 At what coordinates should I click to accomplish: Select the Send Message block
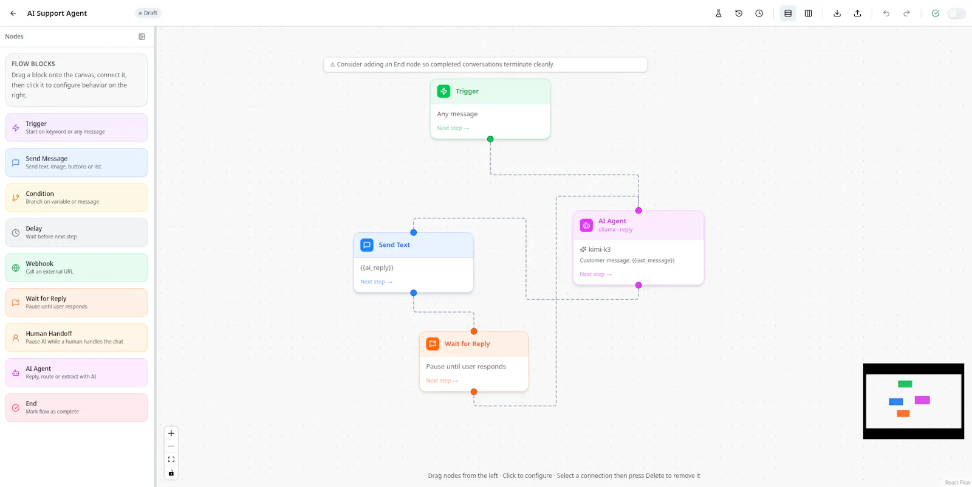point(77,163)
